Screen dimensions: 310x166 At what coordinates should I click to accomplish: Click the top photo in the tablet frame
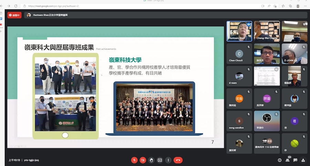pyautogui.click(x=65, y=76)
